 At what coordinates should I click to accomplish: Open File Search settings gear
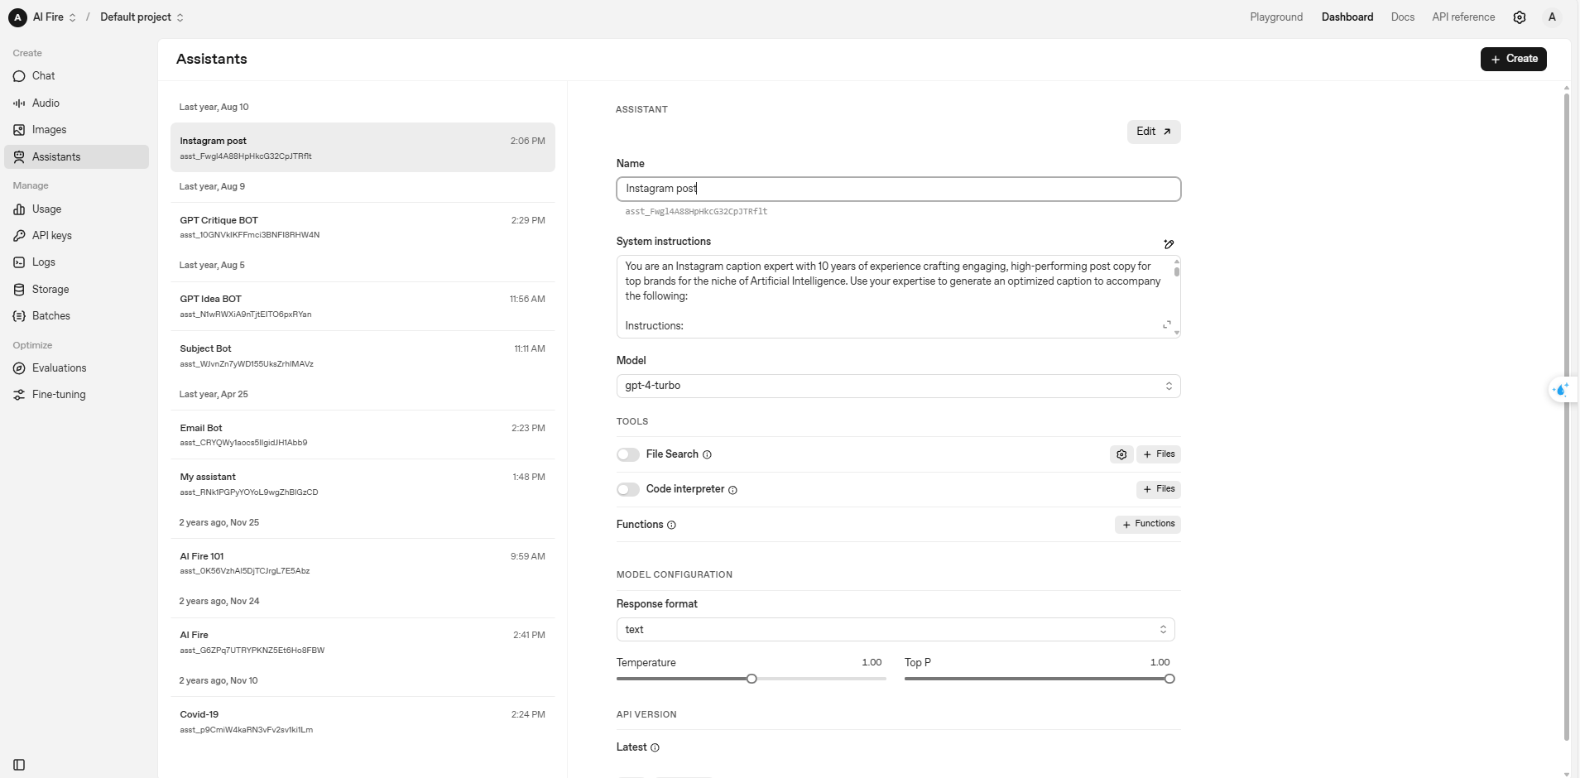coord(1121,454)
